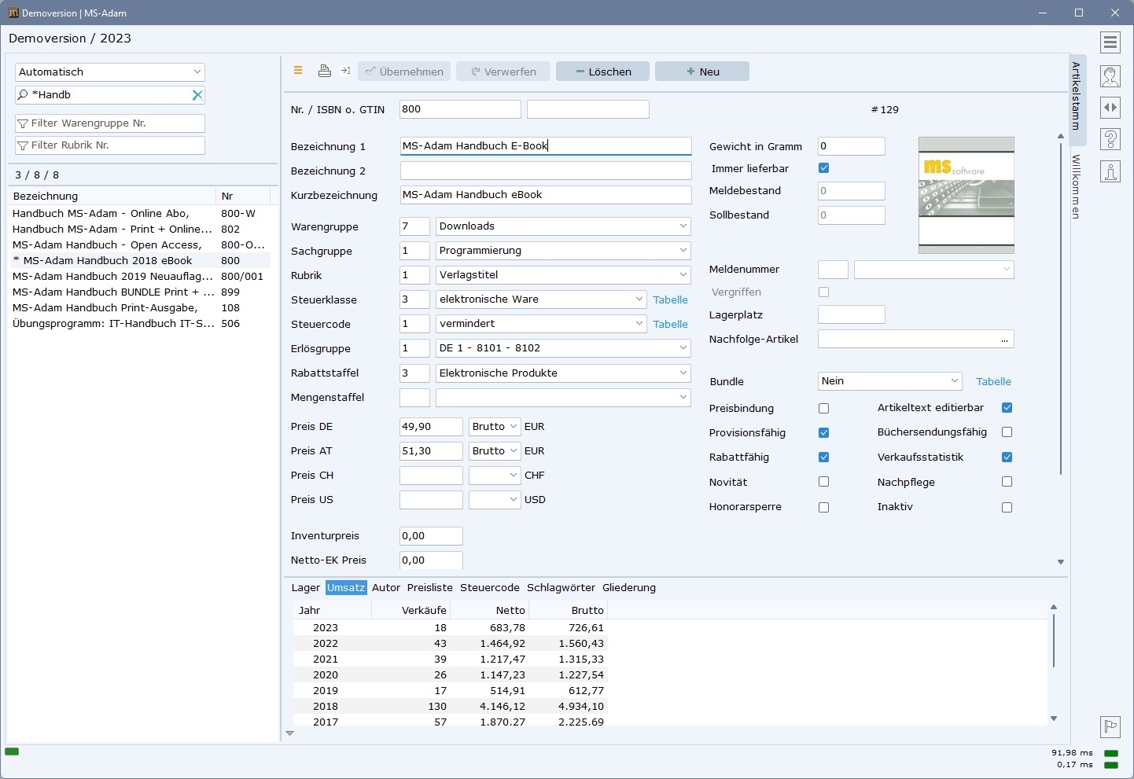This screenshot has width=1134, height=779.
Task: Toggle the Immer lieferbar checkbox
Action: (823, 168)
